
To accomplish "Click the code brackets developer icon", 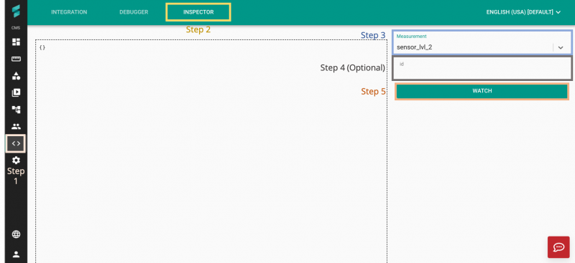I will [16, 143].
